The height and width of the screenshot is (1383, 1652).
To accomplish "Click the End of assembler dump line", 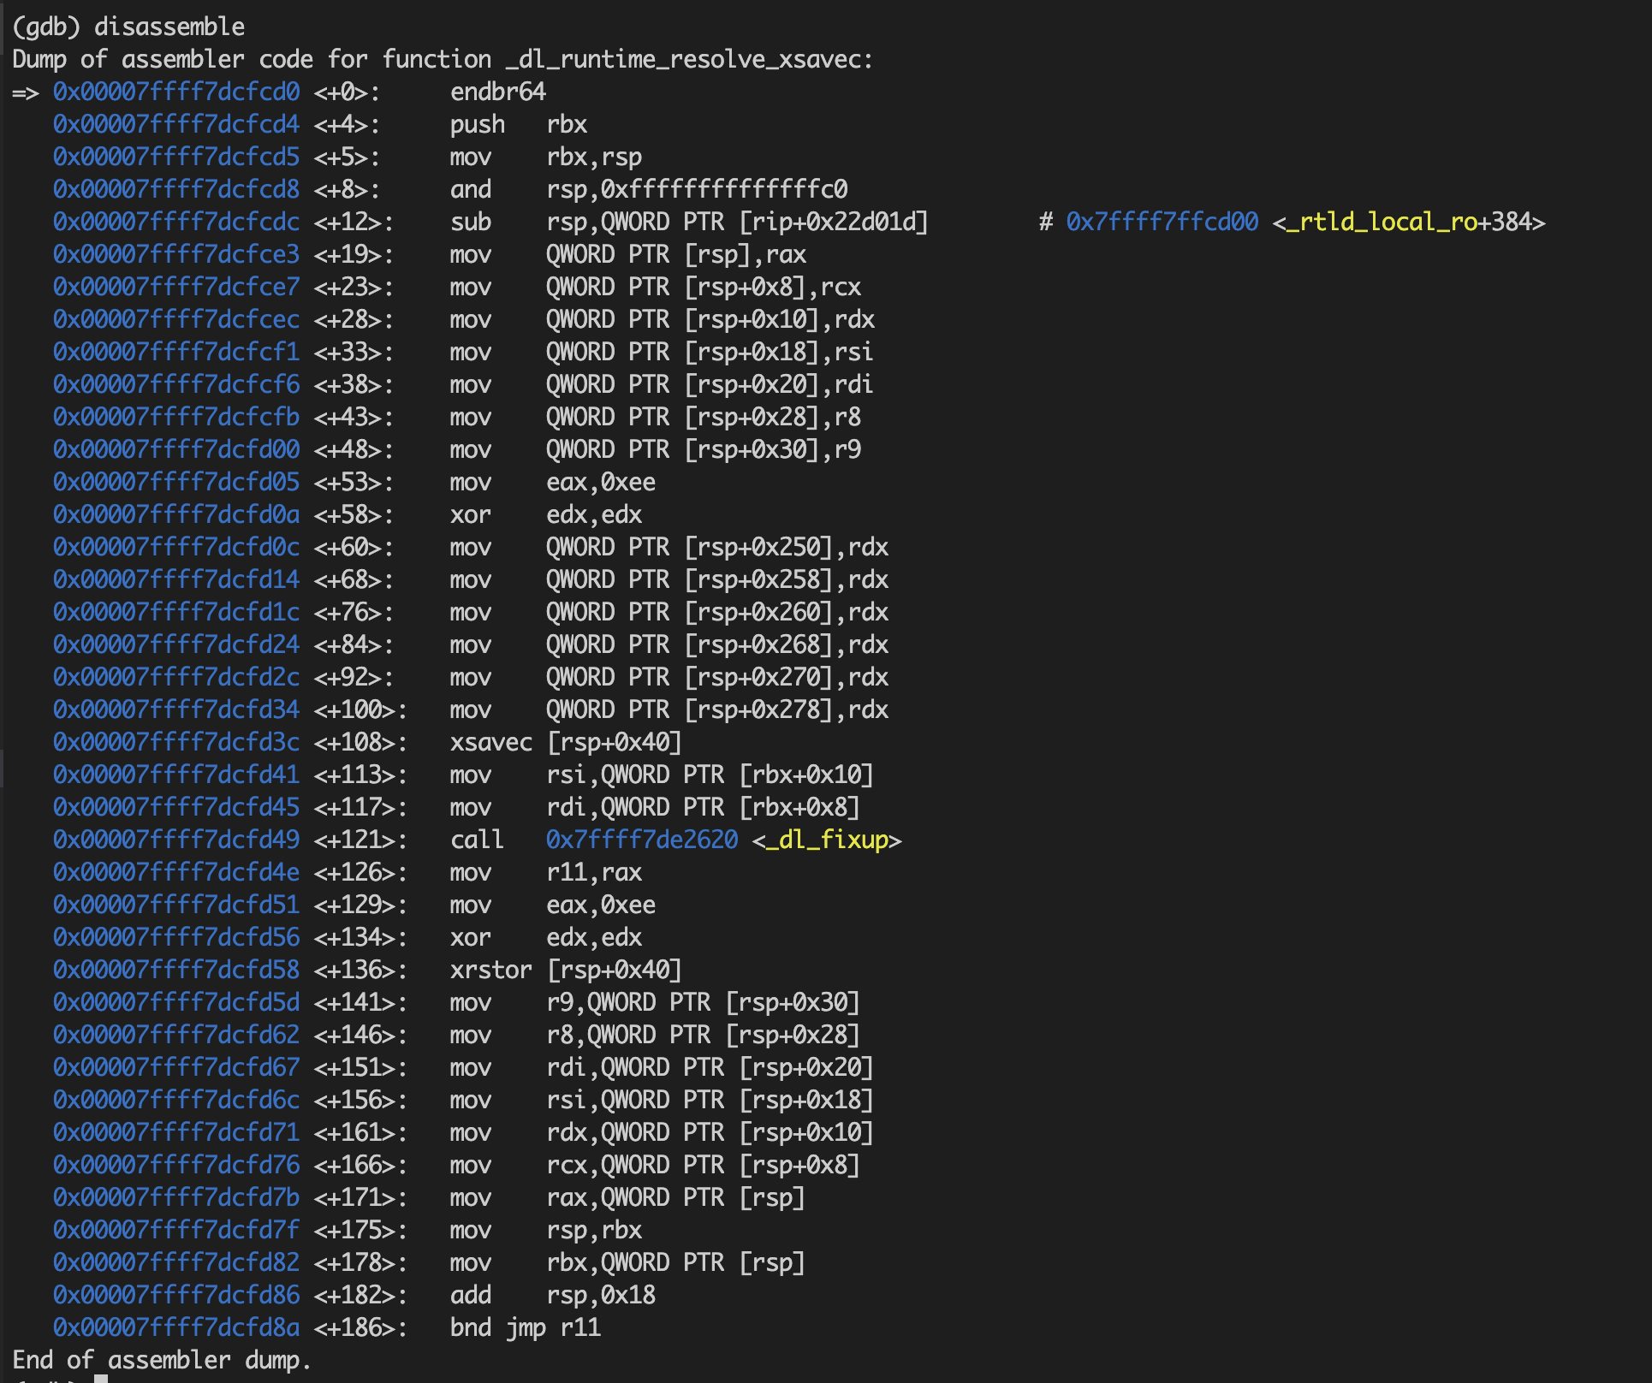I will click(161, 1360).
